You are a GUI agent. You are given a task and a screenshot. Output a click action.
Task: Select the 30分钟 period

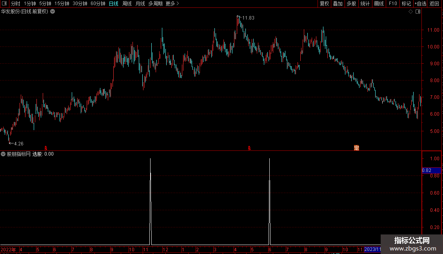pyautogui.click(x=80, y=4)
